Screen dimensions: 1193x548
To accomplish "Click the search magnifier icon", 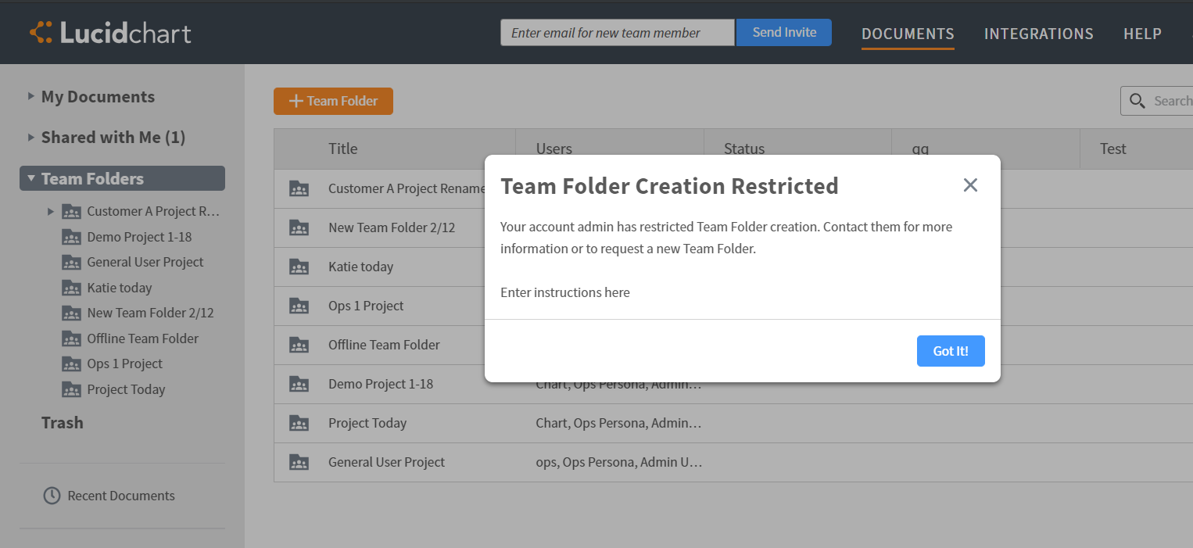I will click(1137, 101).
